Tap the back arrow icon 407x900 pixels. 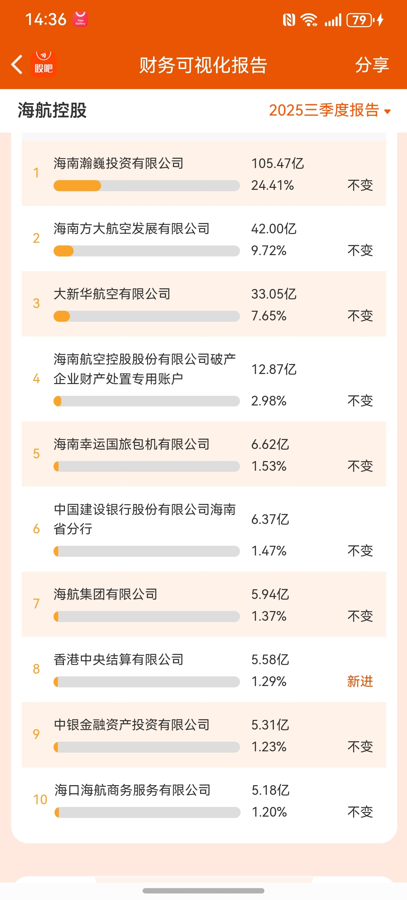tap(17, 65)
